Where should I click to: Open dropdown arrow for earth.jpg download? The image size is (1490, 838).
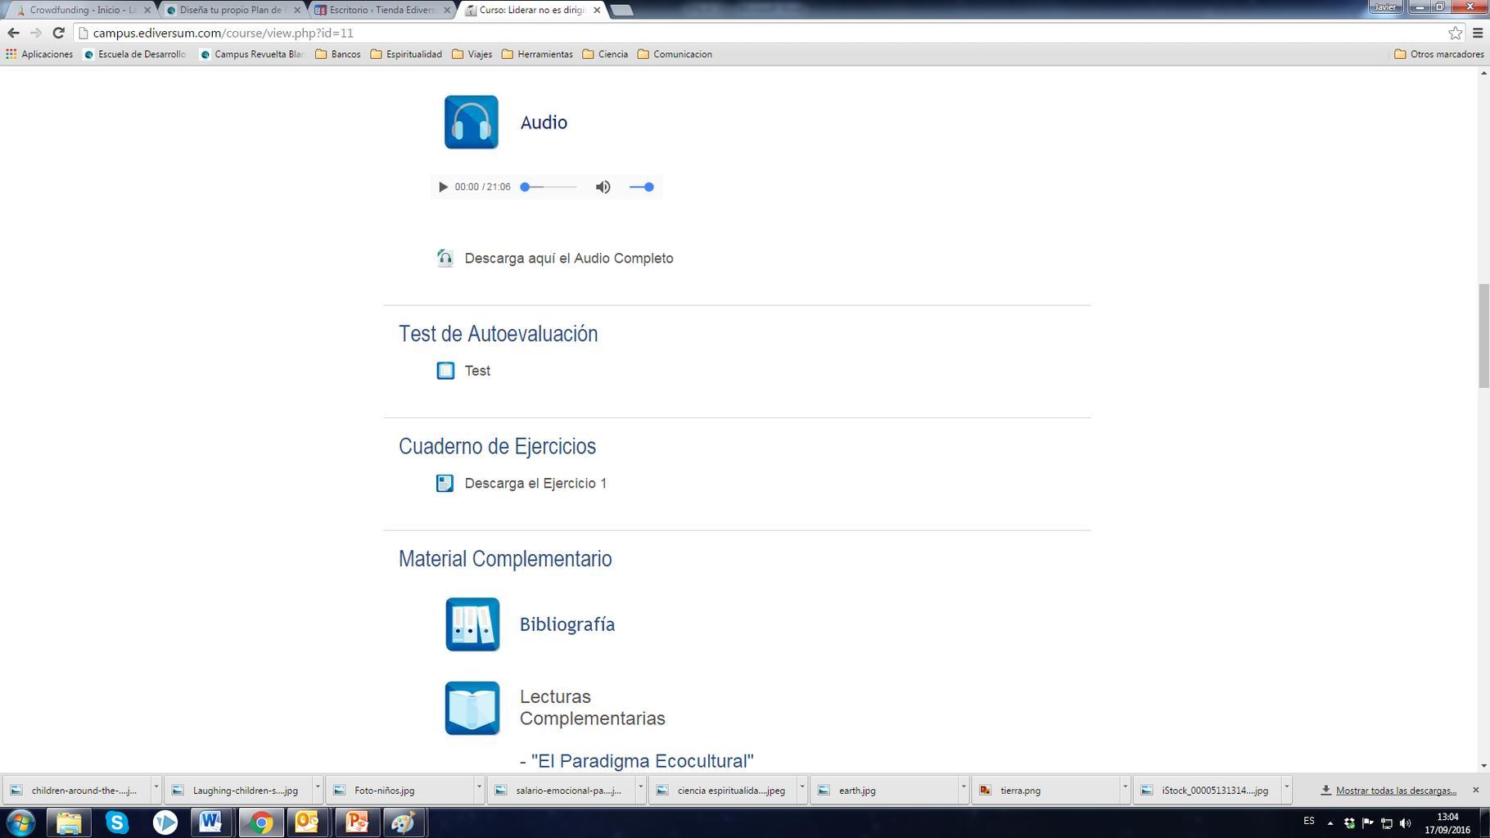click(x=963, y=789)
